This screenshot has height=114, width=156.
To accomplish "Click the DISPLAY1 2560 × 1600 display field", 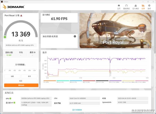I will coord(36,104).
